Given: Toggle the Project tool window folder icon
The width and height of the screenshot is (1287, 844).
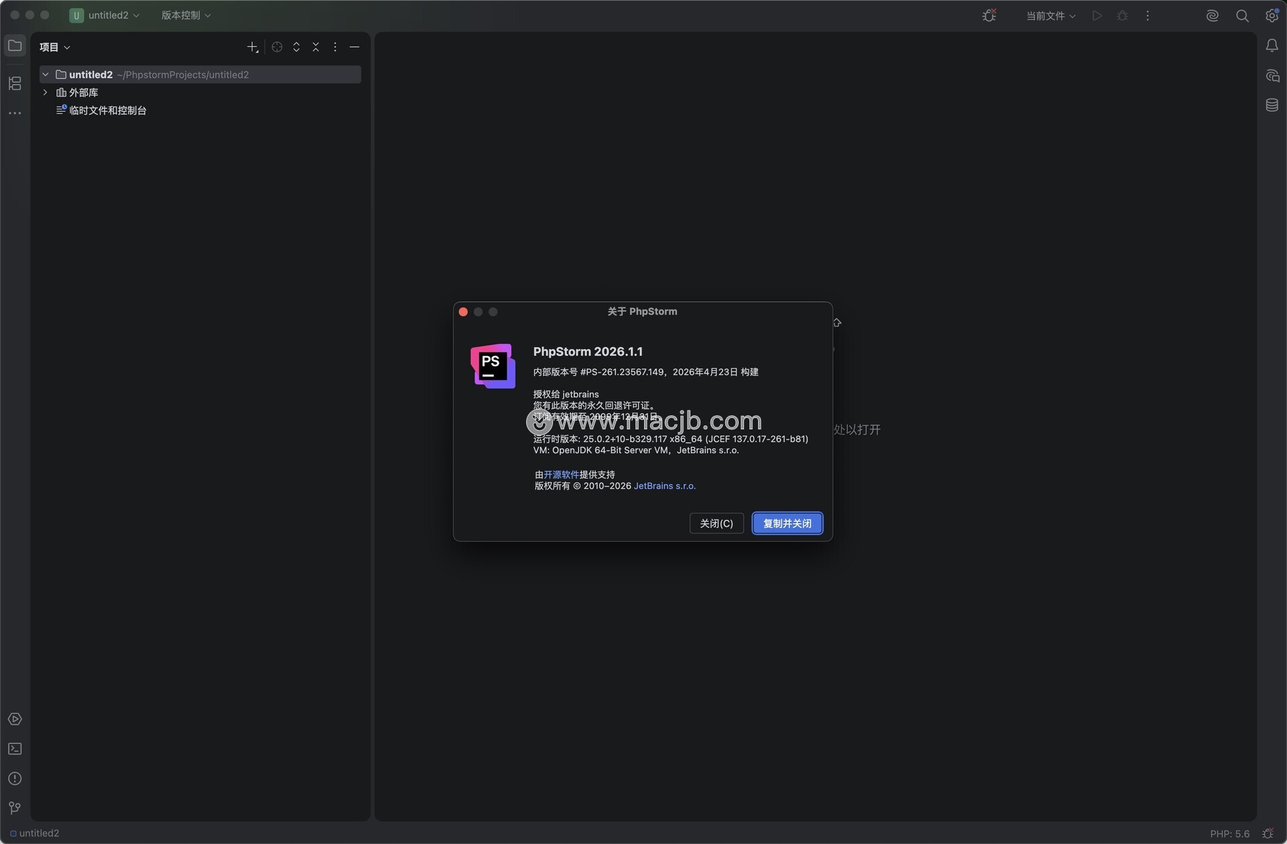Looking at the screenshot, I should 15,46.
